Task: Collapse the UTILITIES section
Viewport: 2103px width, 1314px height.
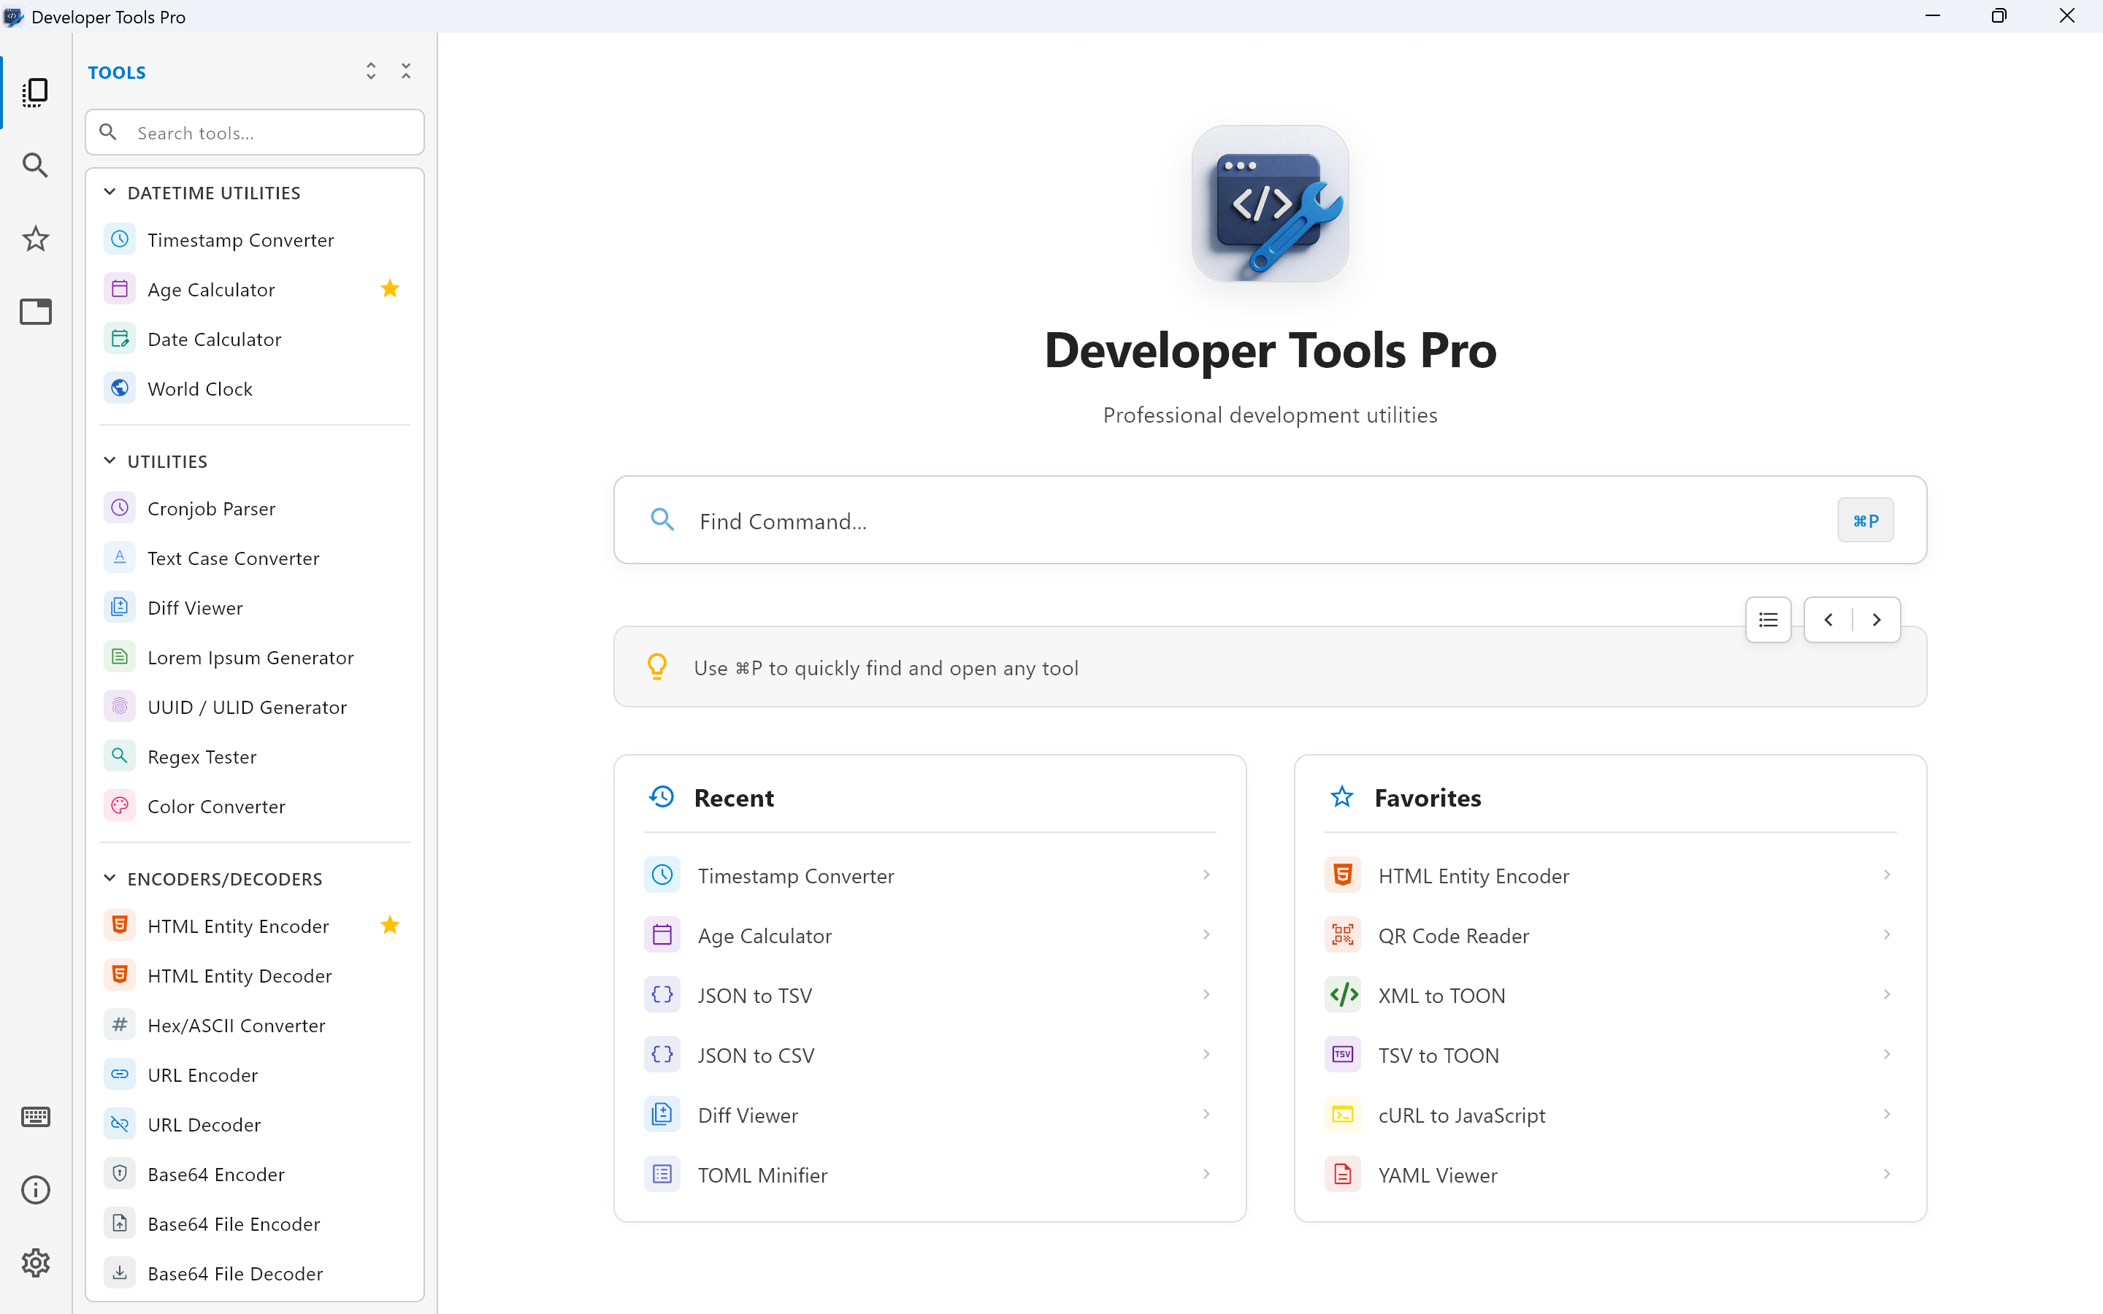Action: (110, 461)
